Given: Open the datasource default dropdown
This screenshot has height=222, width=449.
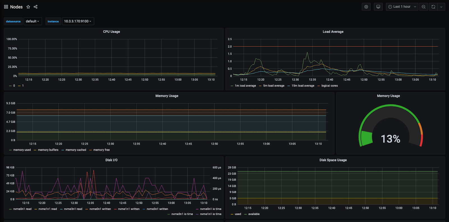Looking at the screenshot, I should tap(32, 21).
